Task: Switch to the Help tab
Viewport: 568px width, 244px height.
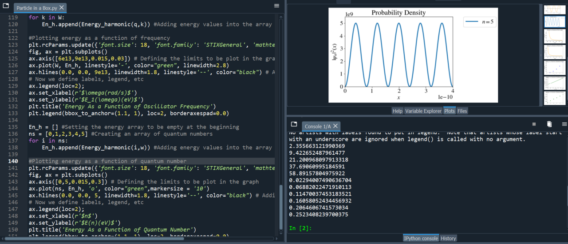Action: click(397, 111)
